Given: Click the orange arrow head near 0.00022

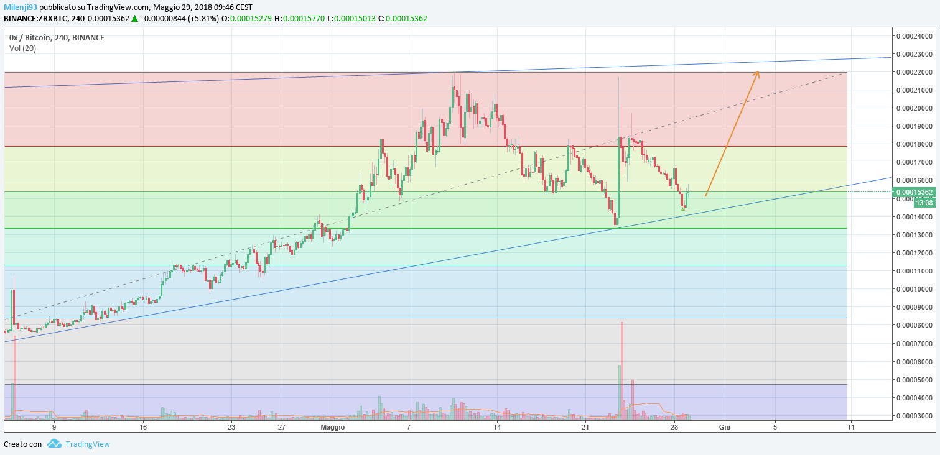Looking at the screenshot, I should tap(756, 75).
